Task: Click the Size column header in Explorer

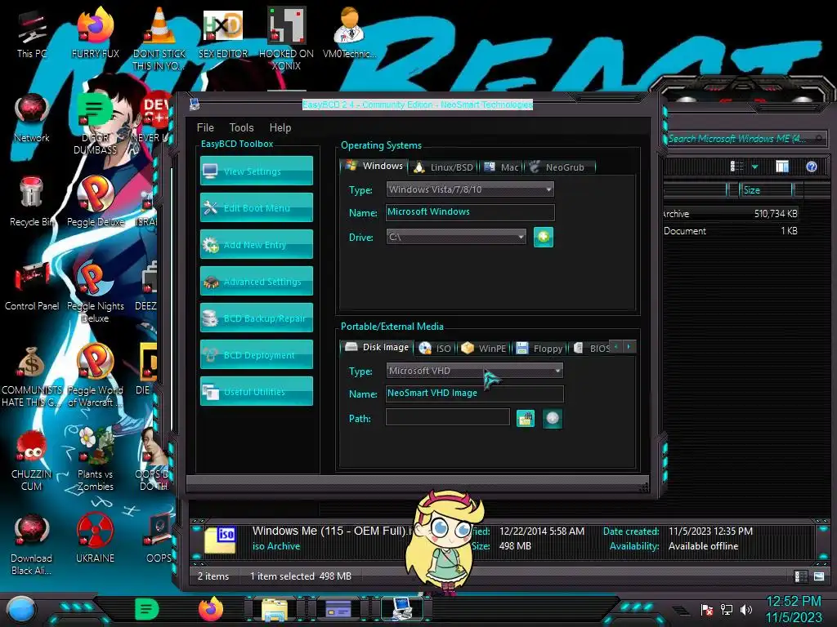Action: pos(766,189)
